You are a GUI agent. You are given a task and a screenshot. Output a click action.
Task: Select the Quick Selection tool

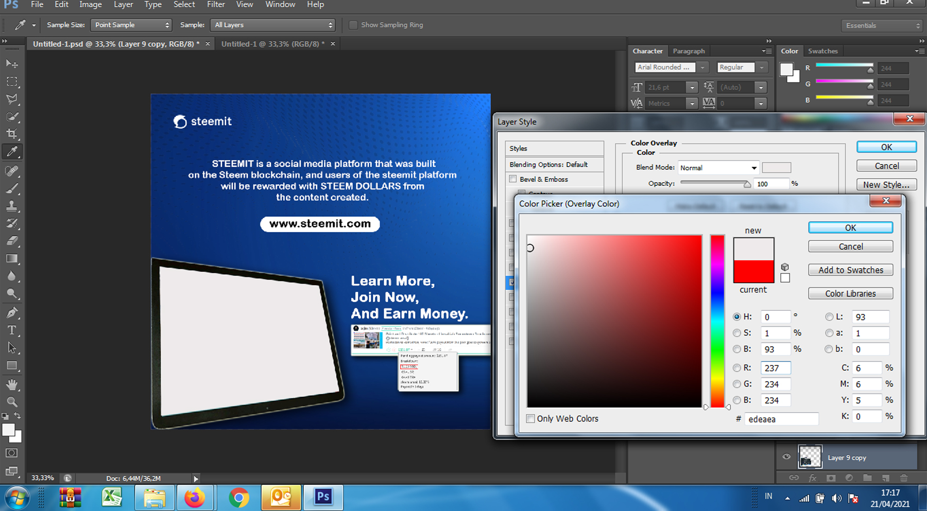(12, 117)
